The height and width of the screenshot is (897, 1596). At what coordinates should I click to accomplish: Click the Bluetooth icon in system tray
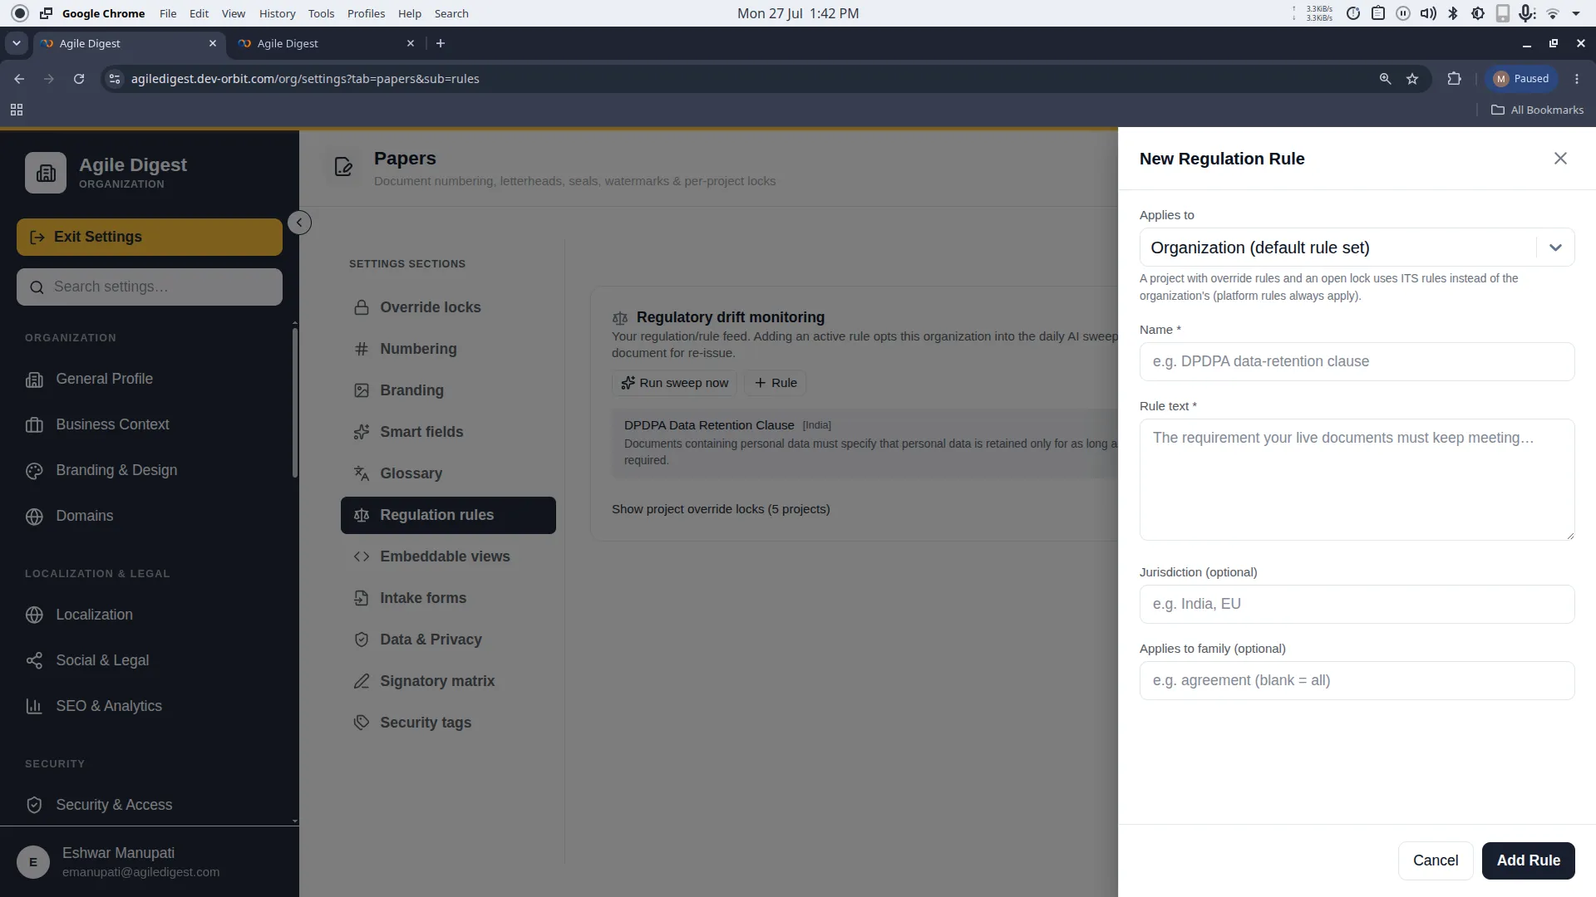pos(1453,13)
